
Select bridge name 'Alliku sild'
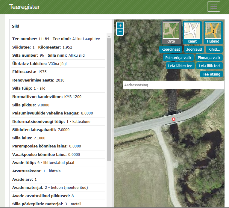pyautogui.click(x=77, y=55)
